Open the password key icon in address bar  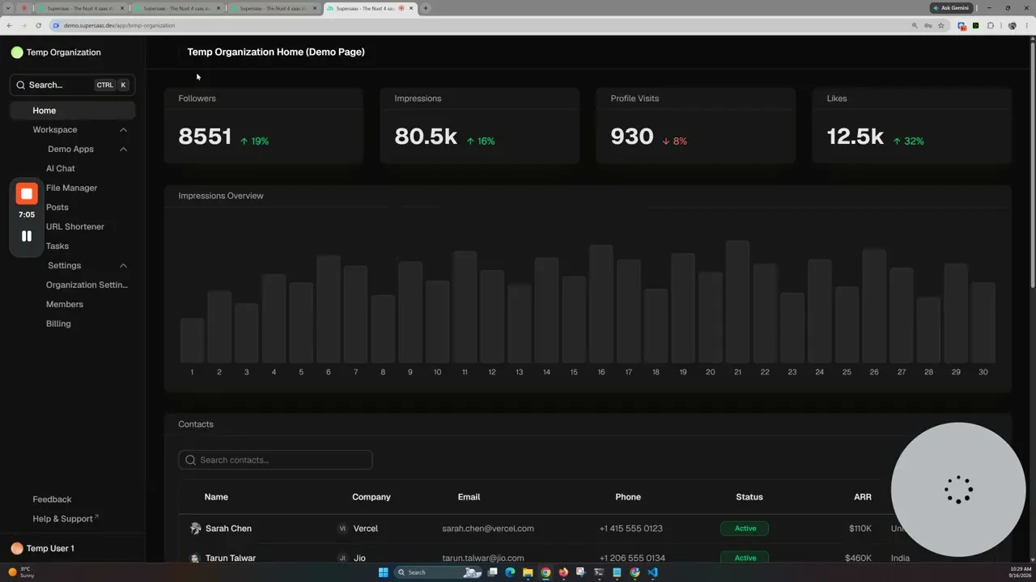pyautogui.click(x=928, y=26)
